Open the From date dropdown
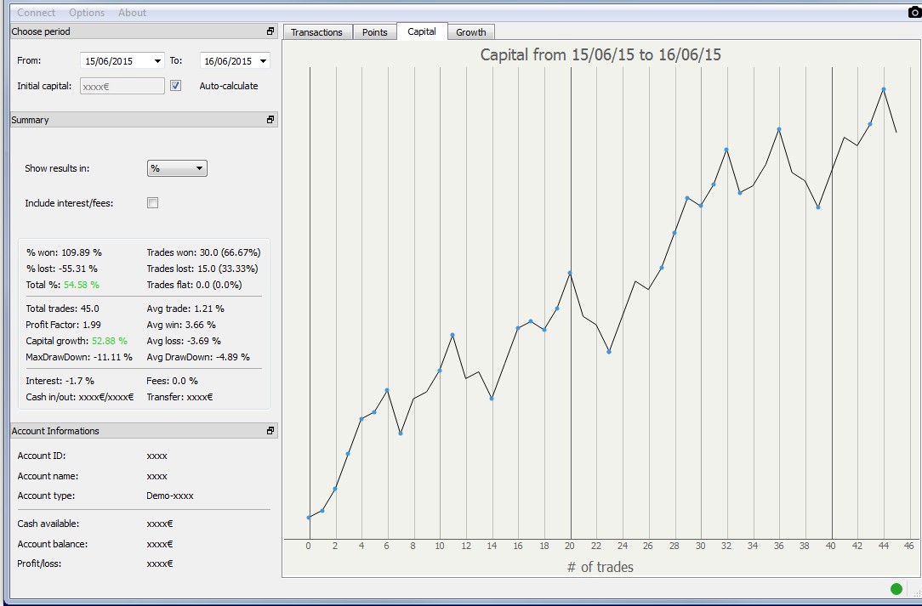922x606 pixels. tap(158, 61)
